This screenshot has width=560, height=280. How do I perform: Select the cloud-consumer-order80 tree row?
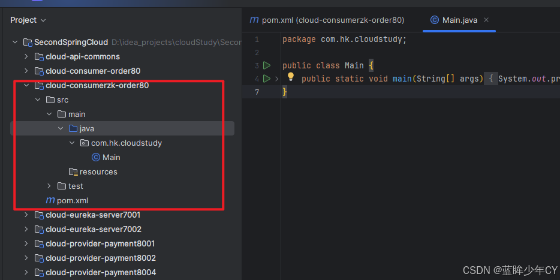[x=122, y=71]
